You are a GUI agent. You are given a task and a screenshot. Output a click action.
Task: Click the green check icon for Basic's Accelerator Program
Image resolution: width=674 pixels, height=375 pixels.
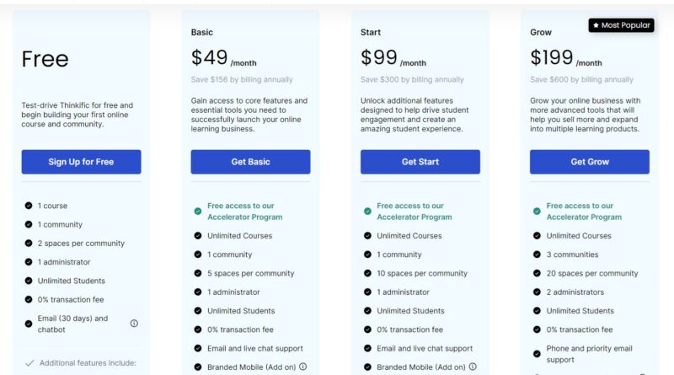(198, 212)
